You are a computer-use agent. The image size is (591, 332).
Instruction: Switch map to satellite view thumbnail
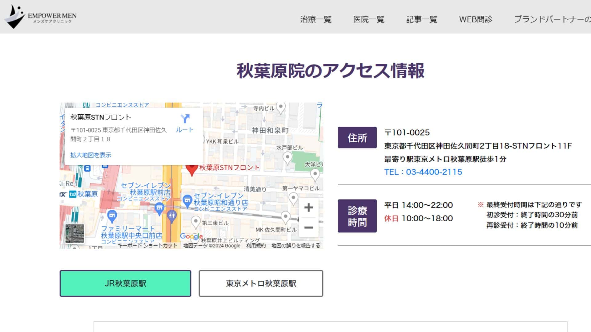(74, 234)
